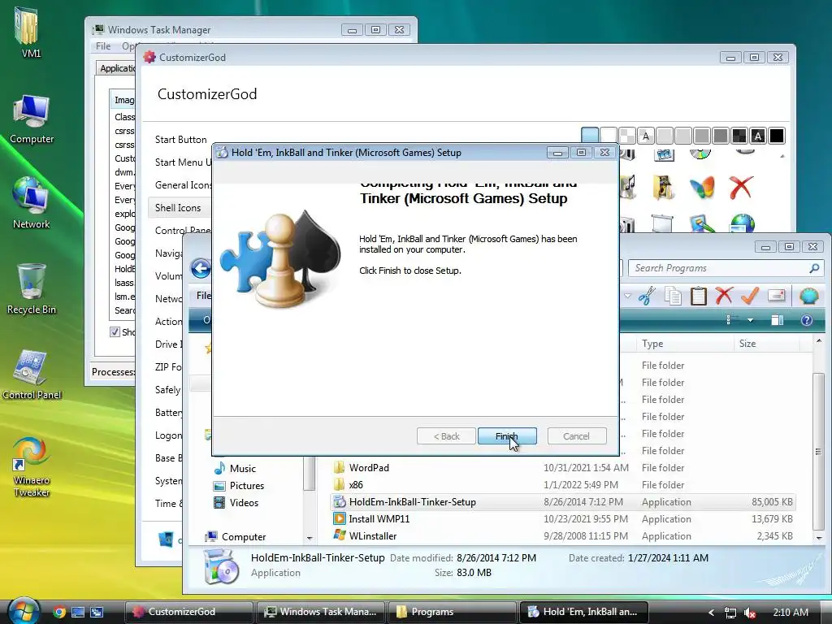Select the dark checkered swatch in CustomizerGod
832x624 pixels.
point(739,136)
